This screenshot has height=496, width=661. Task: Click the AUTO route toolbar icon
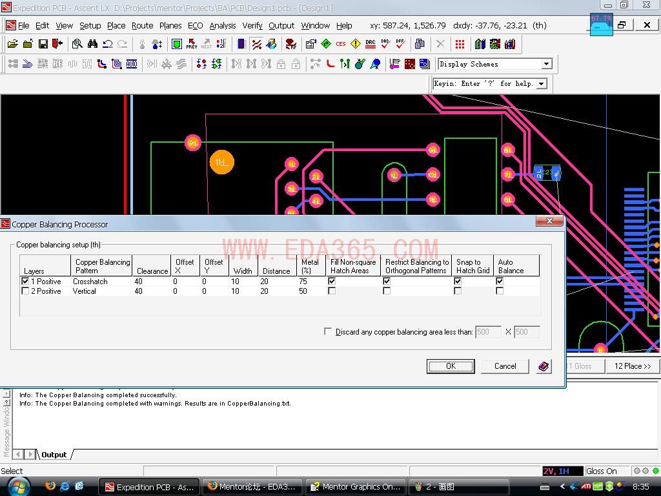pyautogui.click(x=132, y=64)
